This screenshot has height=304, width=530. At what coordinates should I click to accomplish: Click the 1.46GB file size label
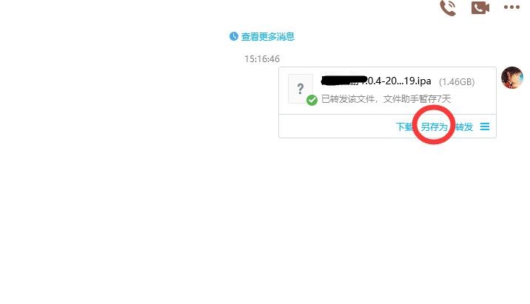pos(457,82)
